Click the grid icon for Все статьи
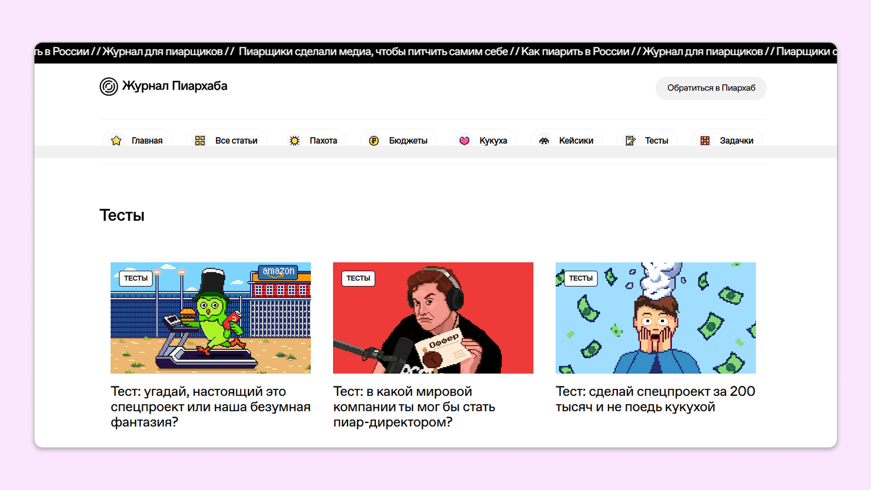This screenshot has width=871, height=490. [x=200, y=141]
